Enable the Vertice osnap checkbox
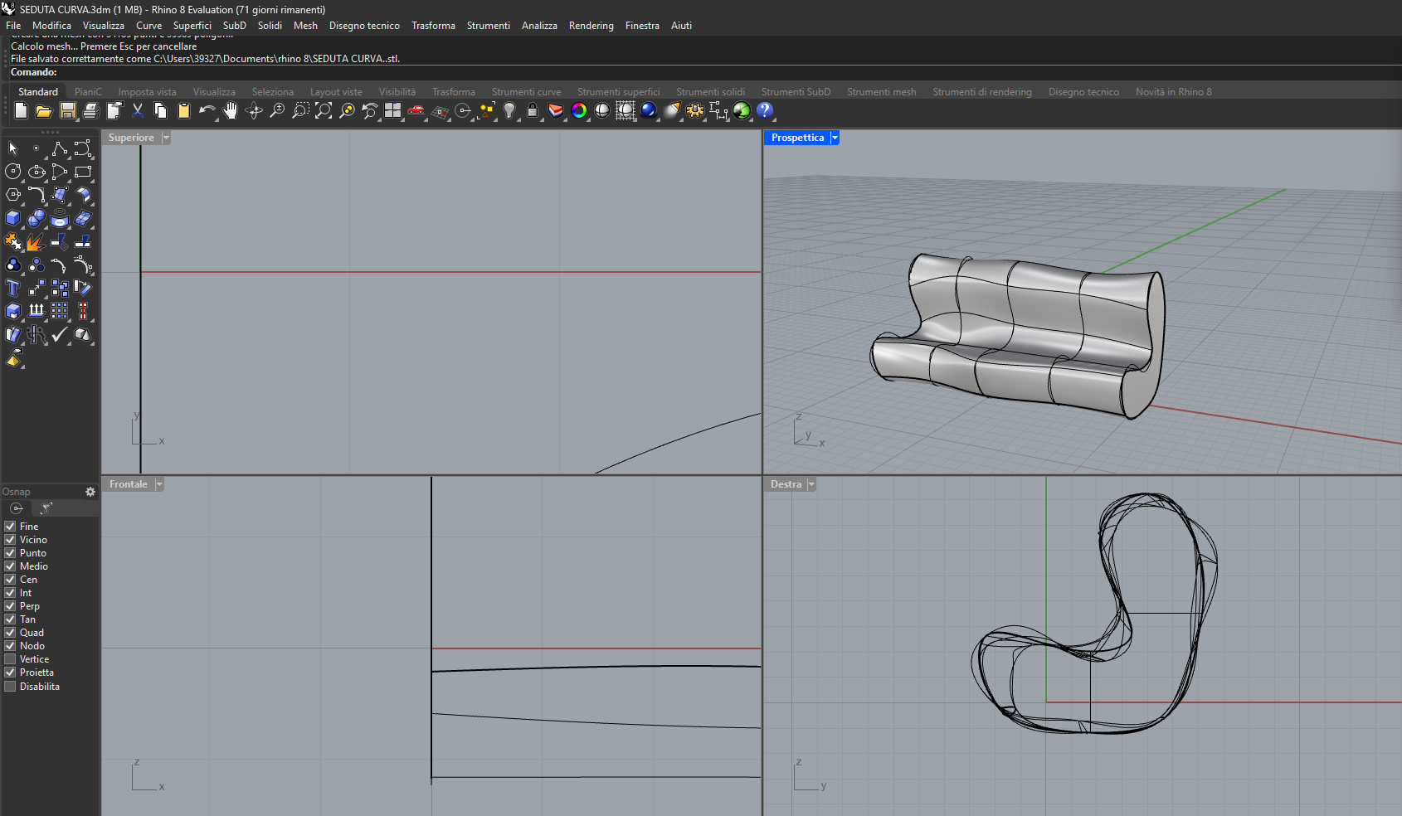1402x816 pixels. (11, 659)
